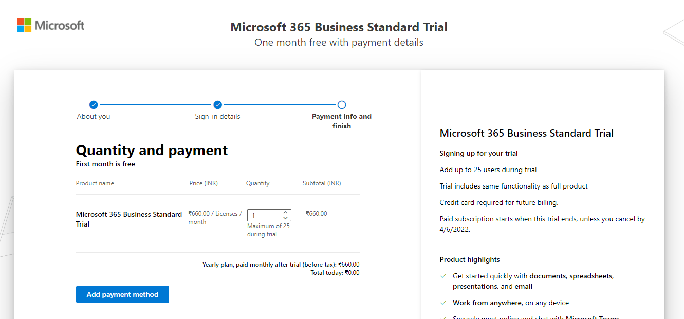This screenshot has height=319, width=684.
Task: Click the ₹660.00 / Licenses / month price
Action: [215, 218]
